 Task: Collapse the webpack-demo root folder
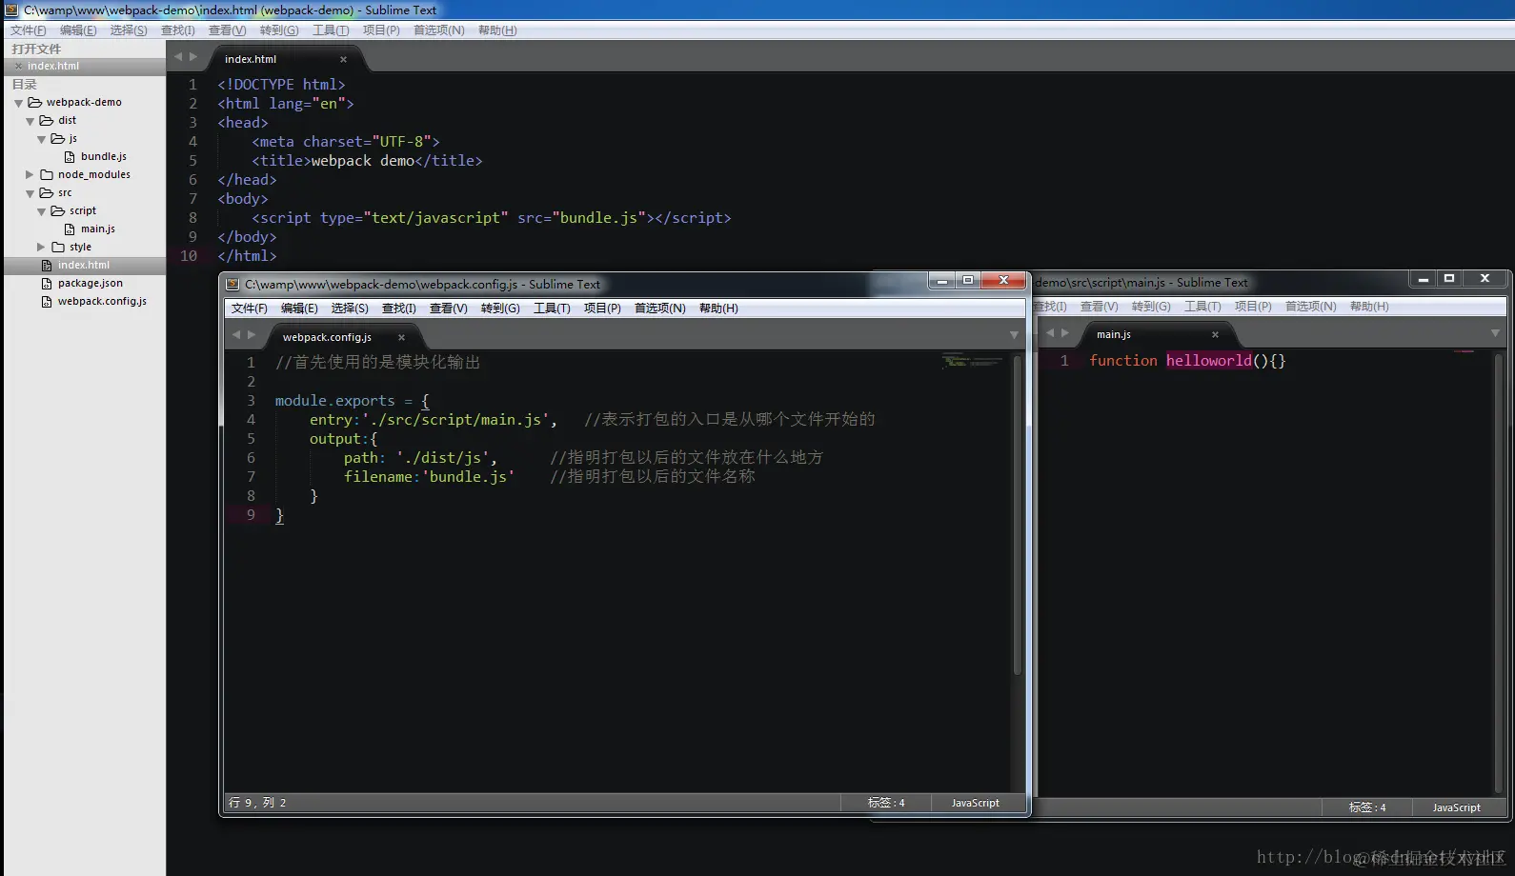point(18,103)
